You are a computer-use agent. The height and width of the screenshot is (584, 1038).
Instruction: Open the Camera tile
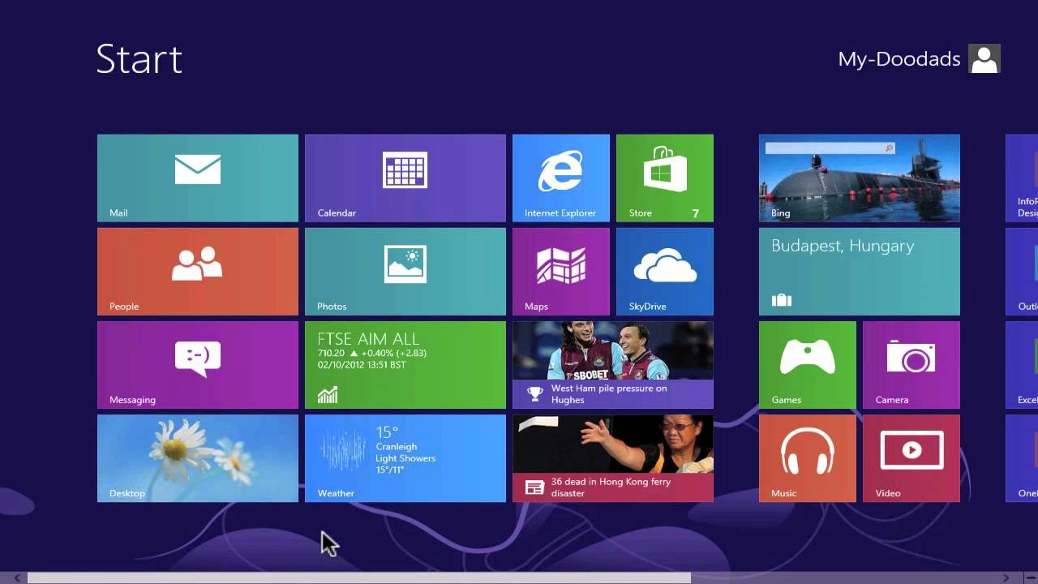pyautogui.click(x=911, y=365)
